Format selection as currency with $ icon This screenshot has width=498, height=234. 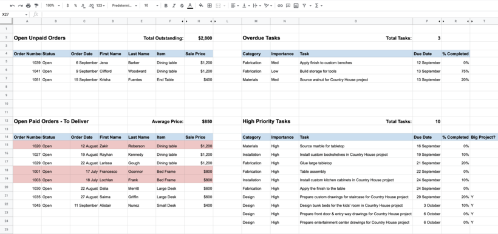point(67,5)
